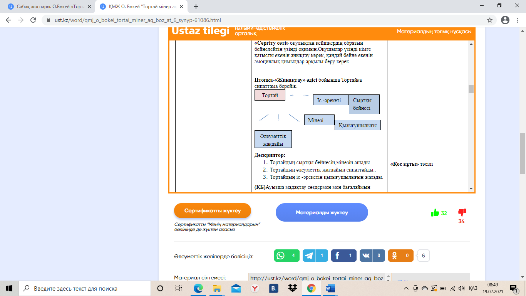Open Task View on the taskbar

(179, 288)
